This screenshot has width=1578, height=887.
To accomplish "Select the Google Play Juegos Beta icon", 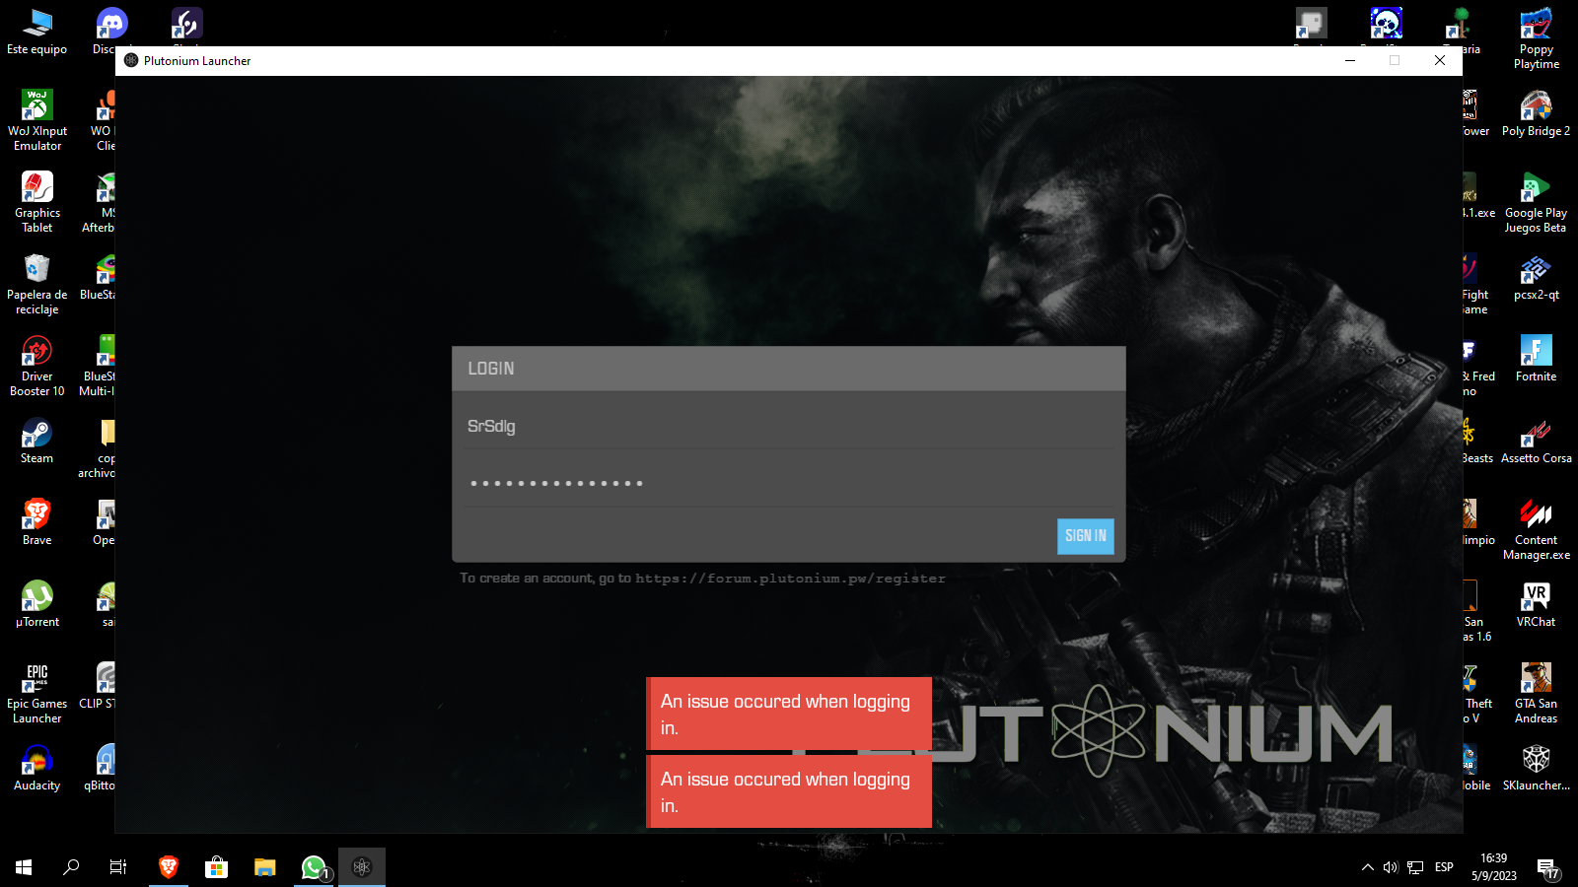I will (x=1537, y=202).
